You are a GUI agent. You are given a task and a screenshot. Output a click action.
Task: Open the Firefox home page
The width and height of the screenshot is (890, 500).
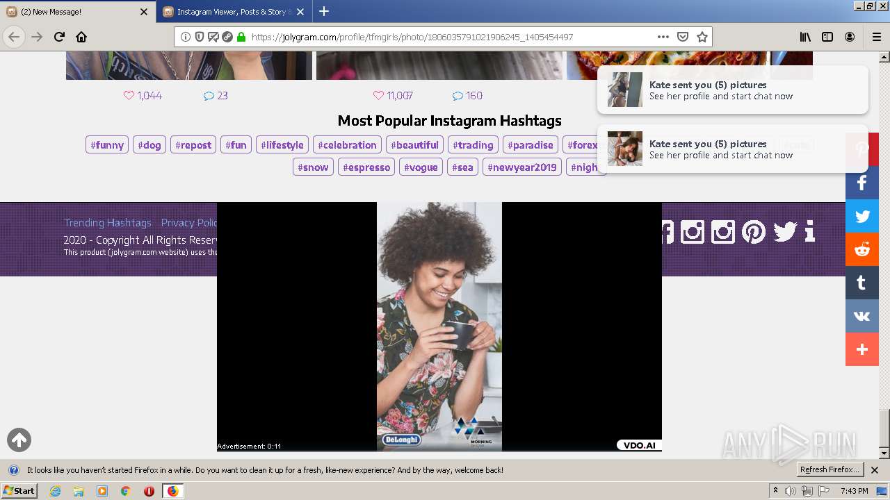pos(81,37)
